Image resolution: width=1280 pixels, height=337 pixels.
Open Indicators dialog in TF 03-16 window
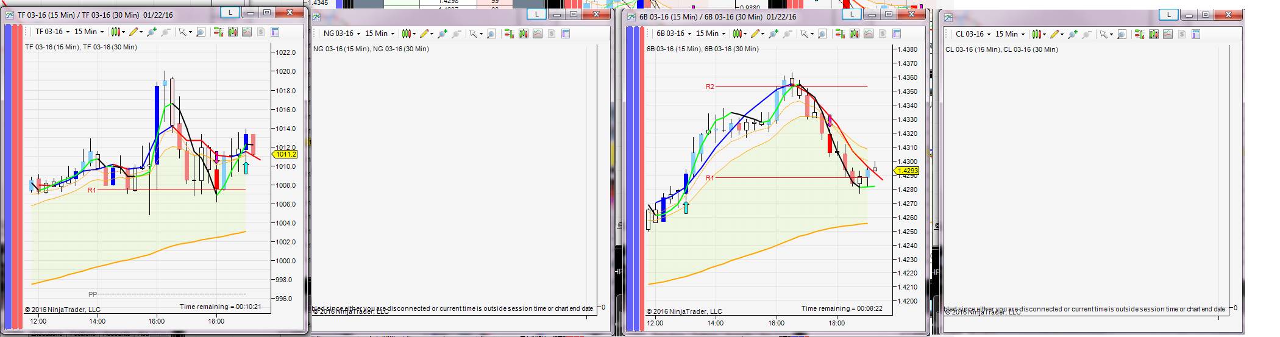246,32
